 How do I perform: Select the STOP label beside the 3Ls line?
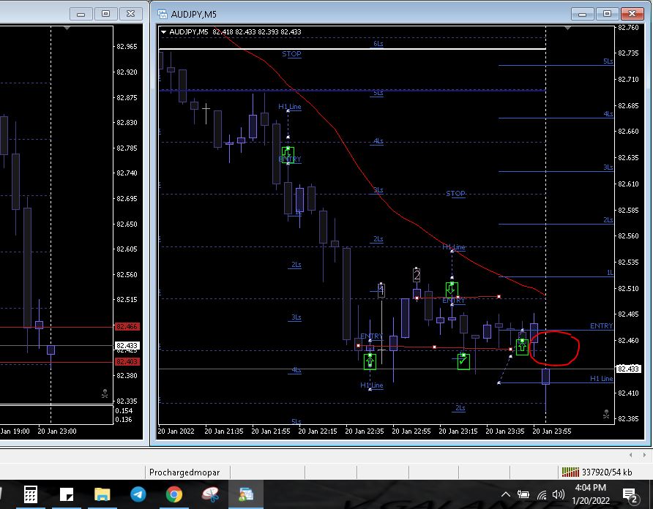coord(455,194)
